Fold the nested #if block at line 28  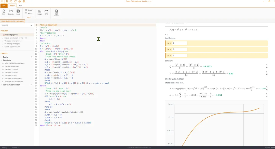[x=38, y=97]
